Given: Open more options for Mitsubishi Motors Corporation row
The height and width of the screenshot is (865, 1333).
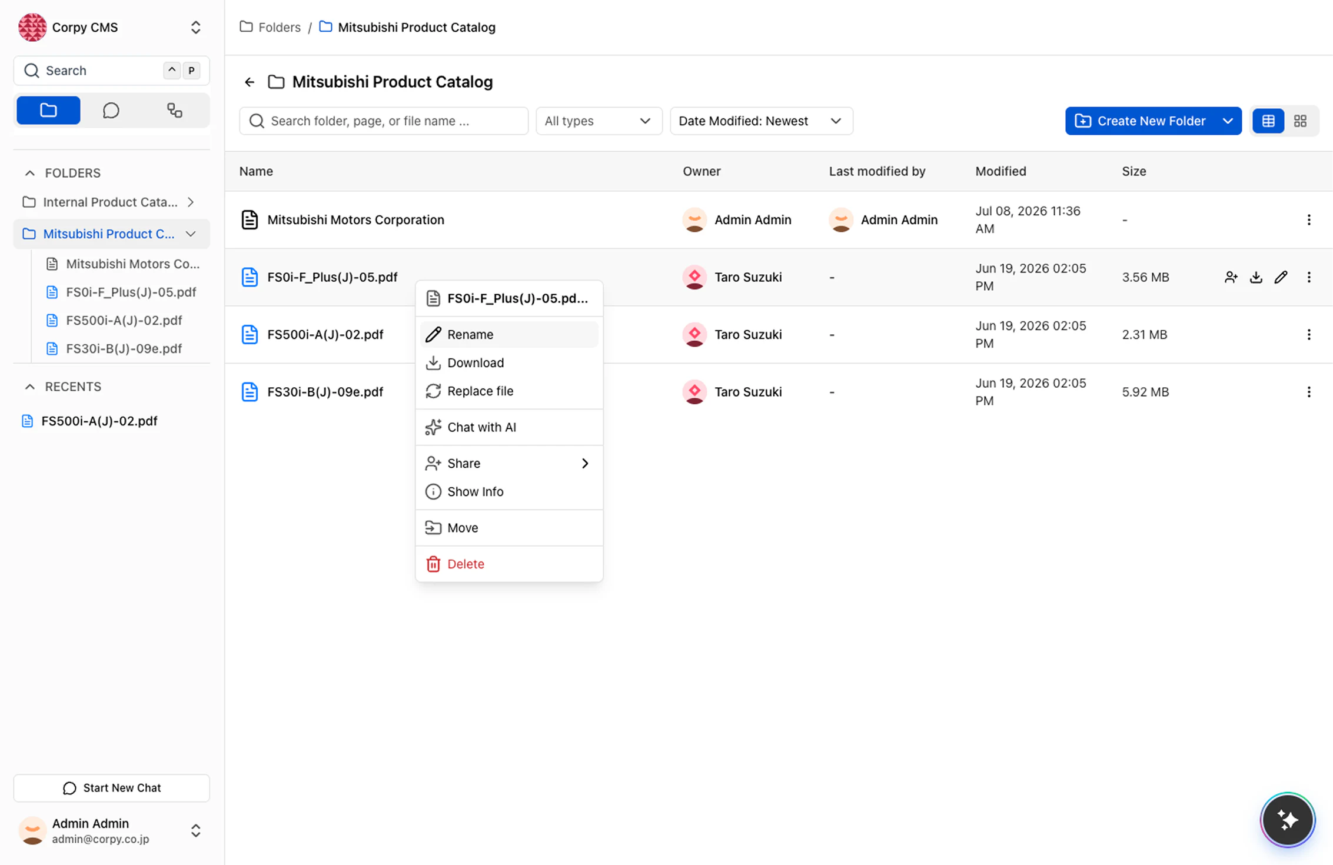Looking at the screenshot, I should pyautogui.click(x=1309, y=219).
